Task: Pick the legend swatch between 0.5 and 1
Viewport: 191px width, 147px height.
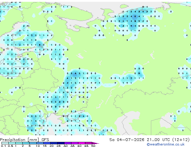Action: coord(12,143)
